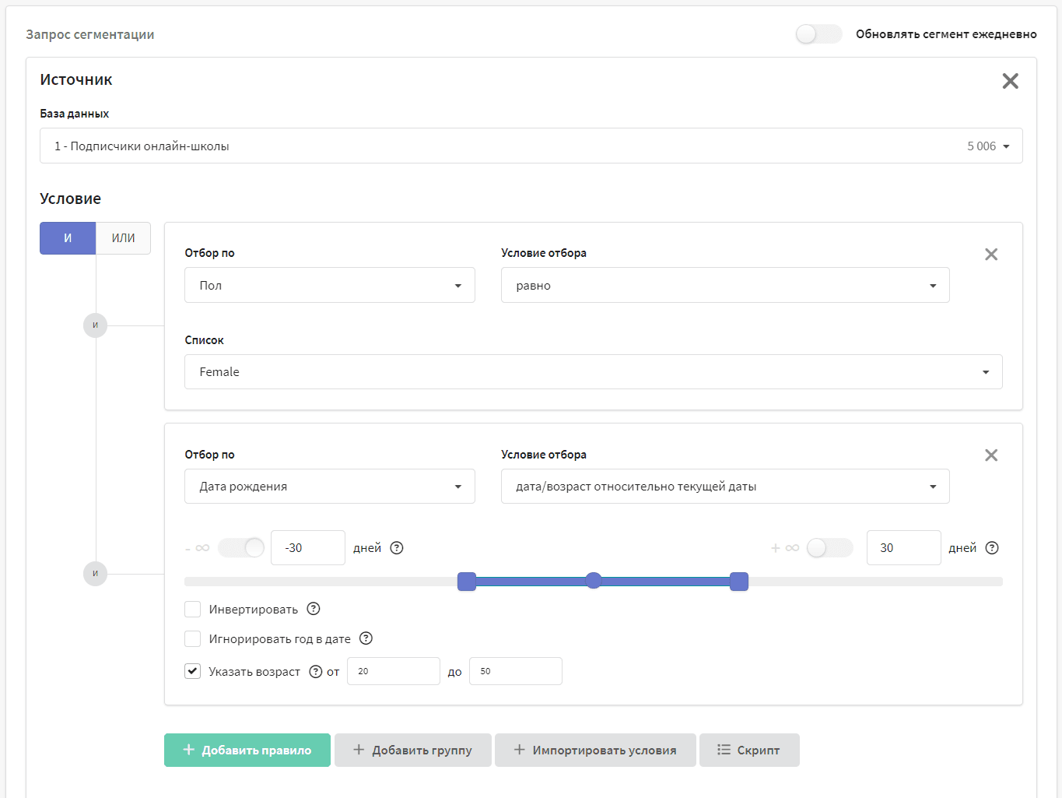The width and height of the screenshot is (1062, 798).
Task: Click the lower 'и' connector circle
Action: (96, 574)
